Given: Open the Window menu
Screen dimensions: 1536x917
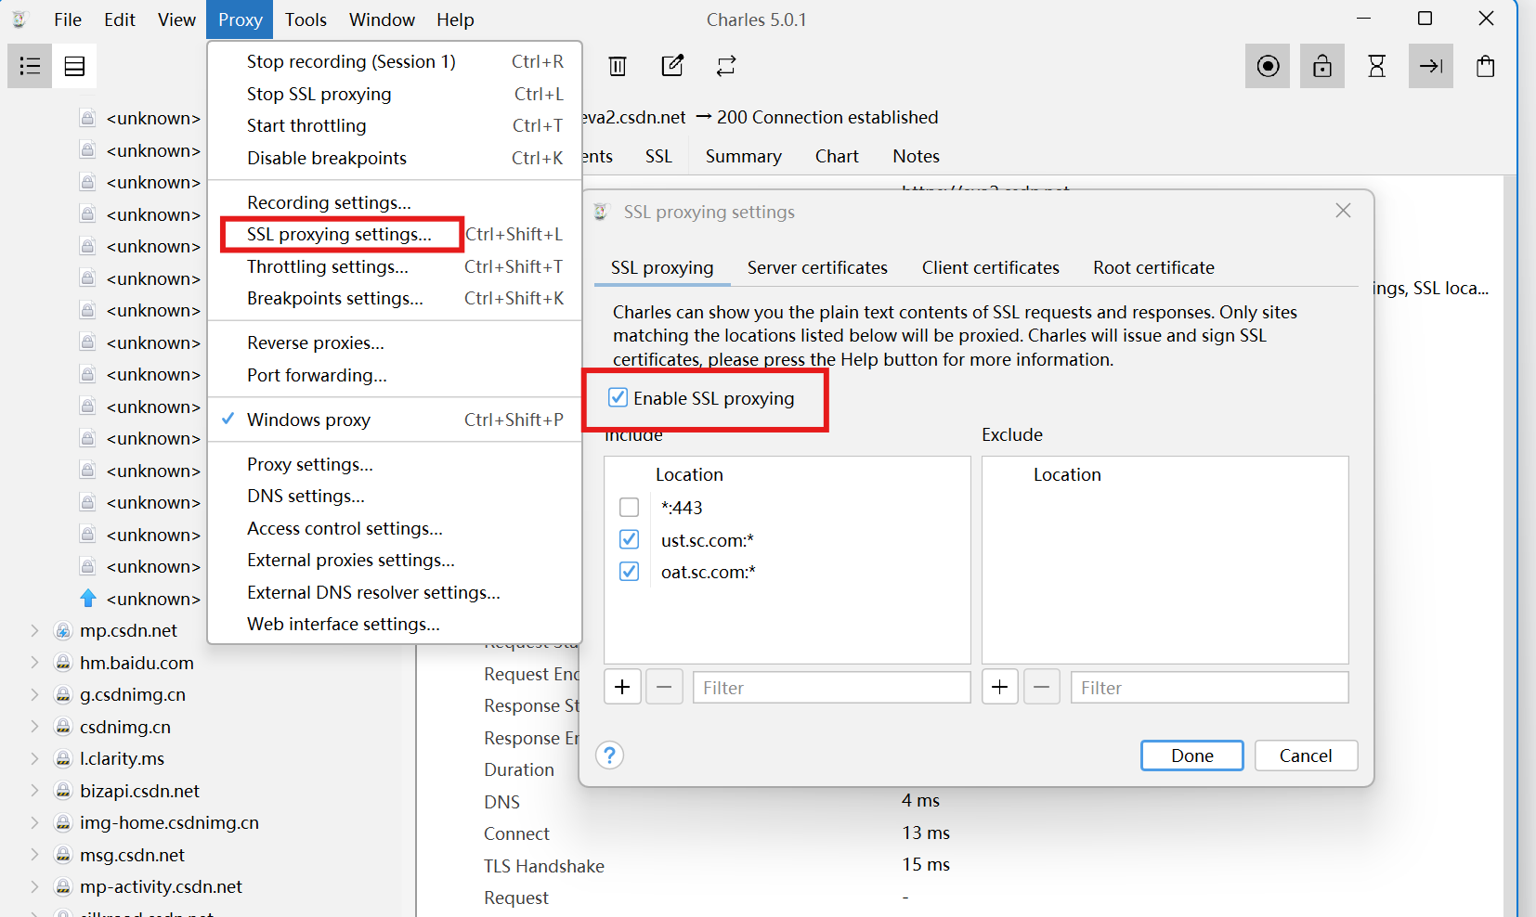Looking at the screenshot, I should pyautogui.click(x=382, y=19).
